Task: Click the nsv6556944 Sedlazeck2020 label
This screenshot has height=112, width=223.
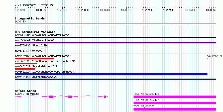Action: (x=35, y=40)
